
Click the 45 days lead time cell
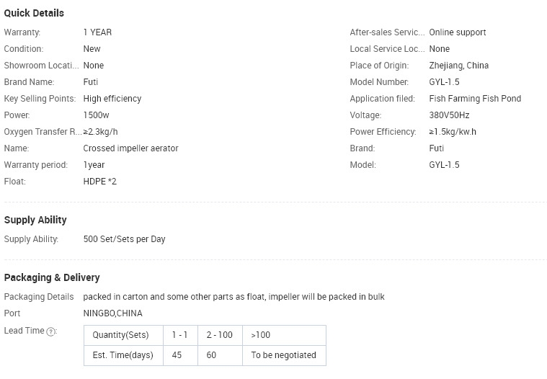[180, 355]
